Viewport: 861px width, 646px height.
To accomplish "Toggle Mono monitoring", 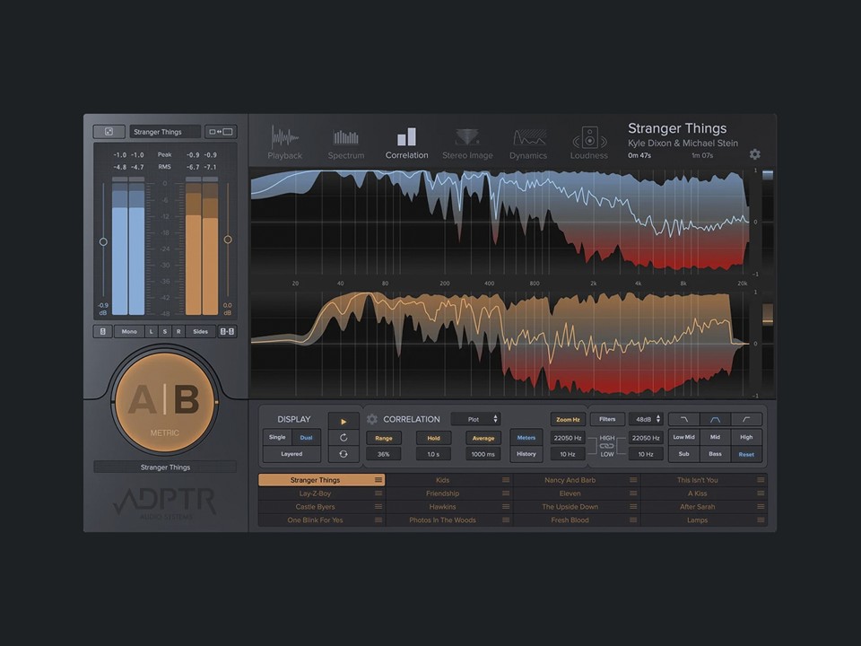I will (x=129, y=331).
